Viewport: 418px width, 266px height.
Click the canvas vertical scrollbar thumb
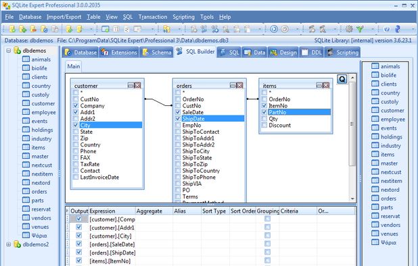click(x=352, y=124)
